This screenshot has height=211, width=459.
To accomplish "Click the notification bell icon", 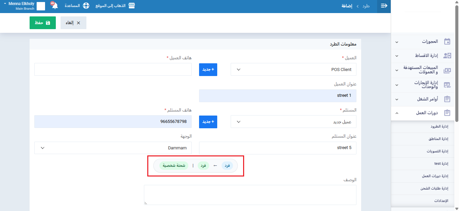I will pyautogui.click(x=55, y=6).
